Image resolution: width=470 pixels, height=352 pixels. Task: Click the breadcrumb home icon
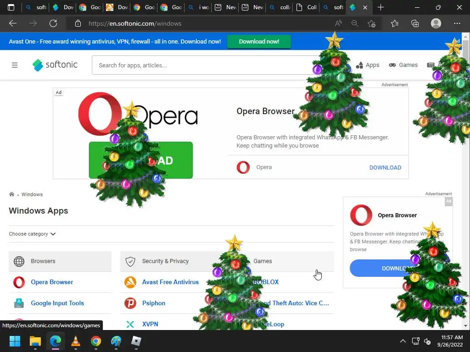[11, 194]
